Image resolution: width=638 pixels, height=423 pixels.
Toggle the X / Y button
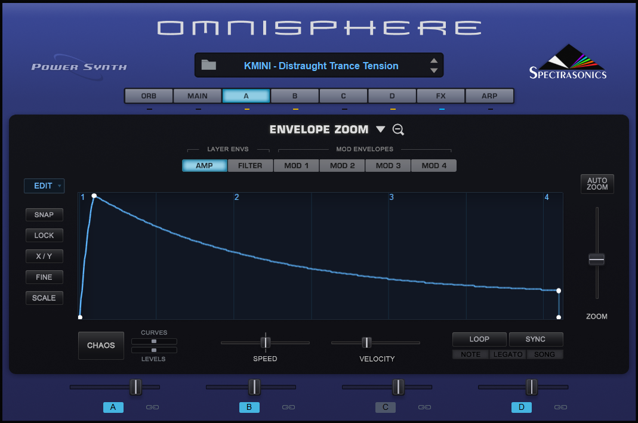44,256
